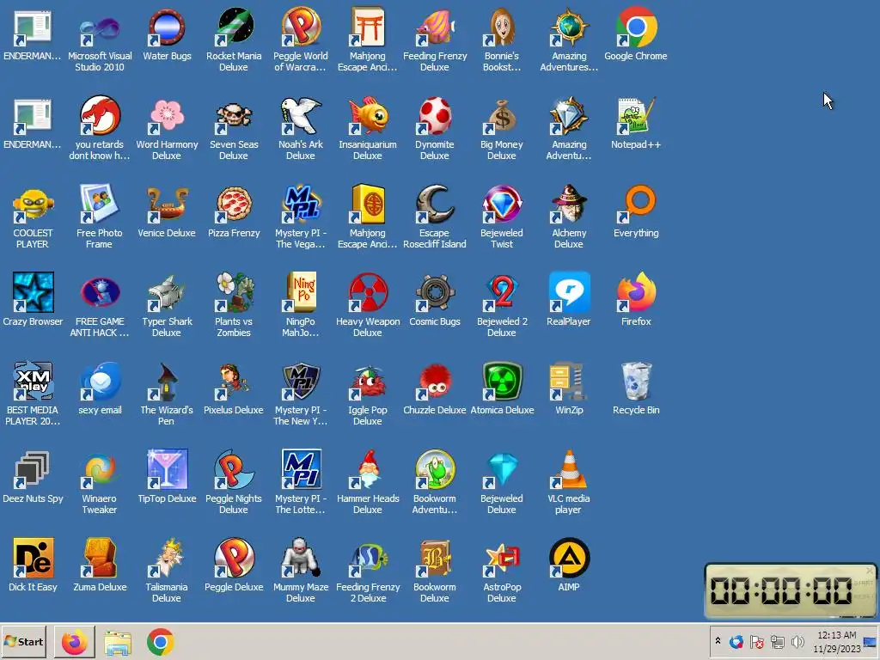Open Alchemy Deluxe wizard icon
Screen dimensions: 880x660
coord(569,205)
